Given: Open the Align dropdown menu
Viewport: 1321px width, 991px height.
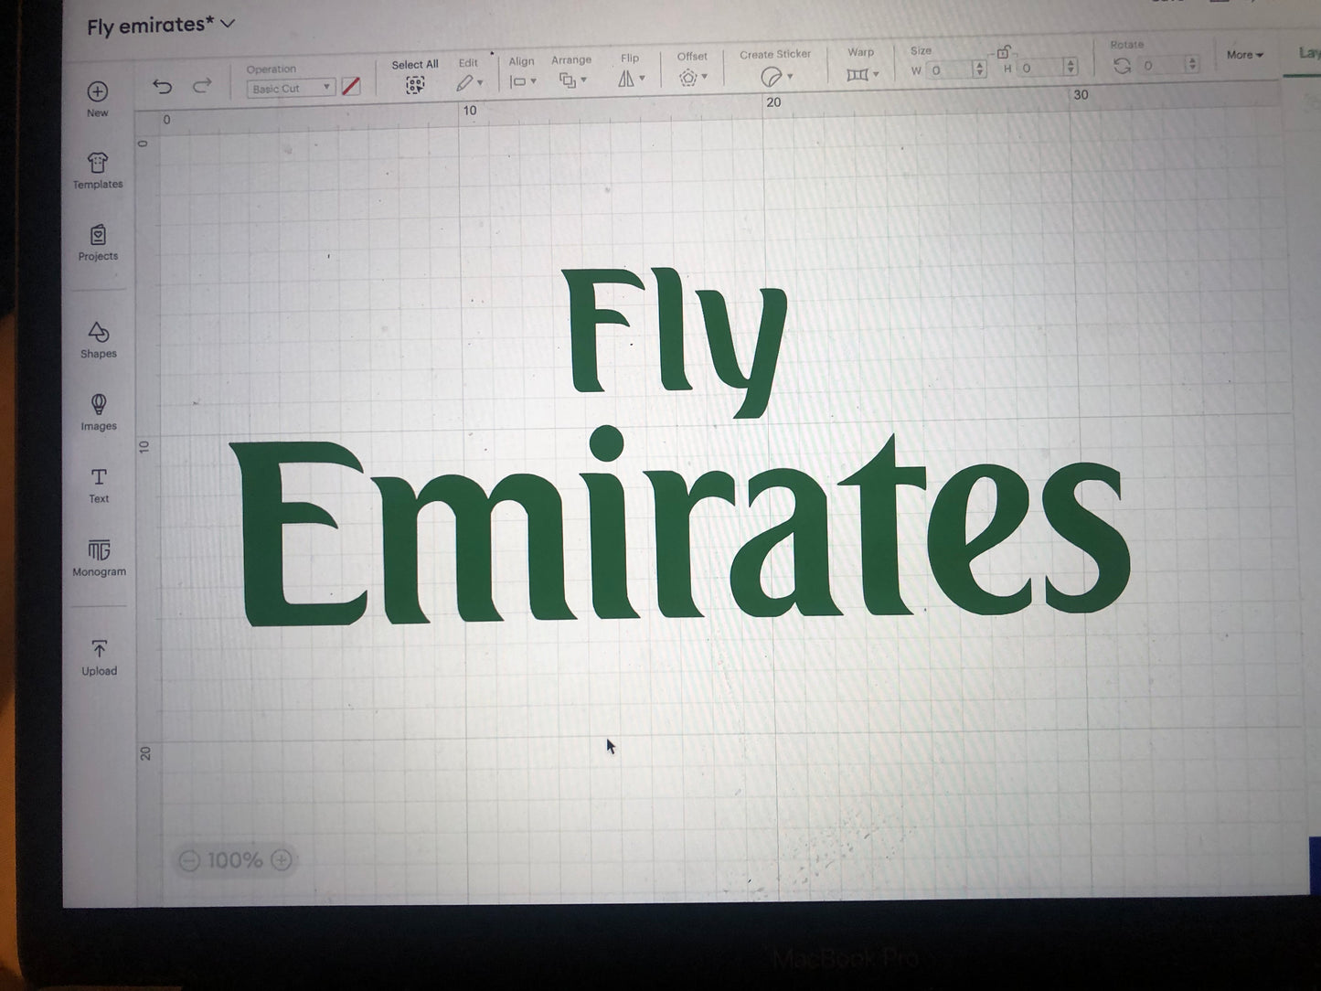Looking at the screenshot, I should tap(533, 80).
